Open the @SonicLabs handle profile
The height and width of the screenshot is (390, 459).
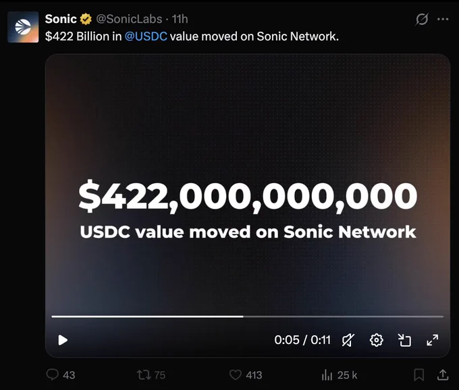pos(129,19)
